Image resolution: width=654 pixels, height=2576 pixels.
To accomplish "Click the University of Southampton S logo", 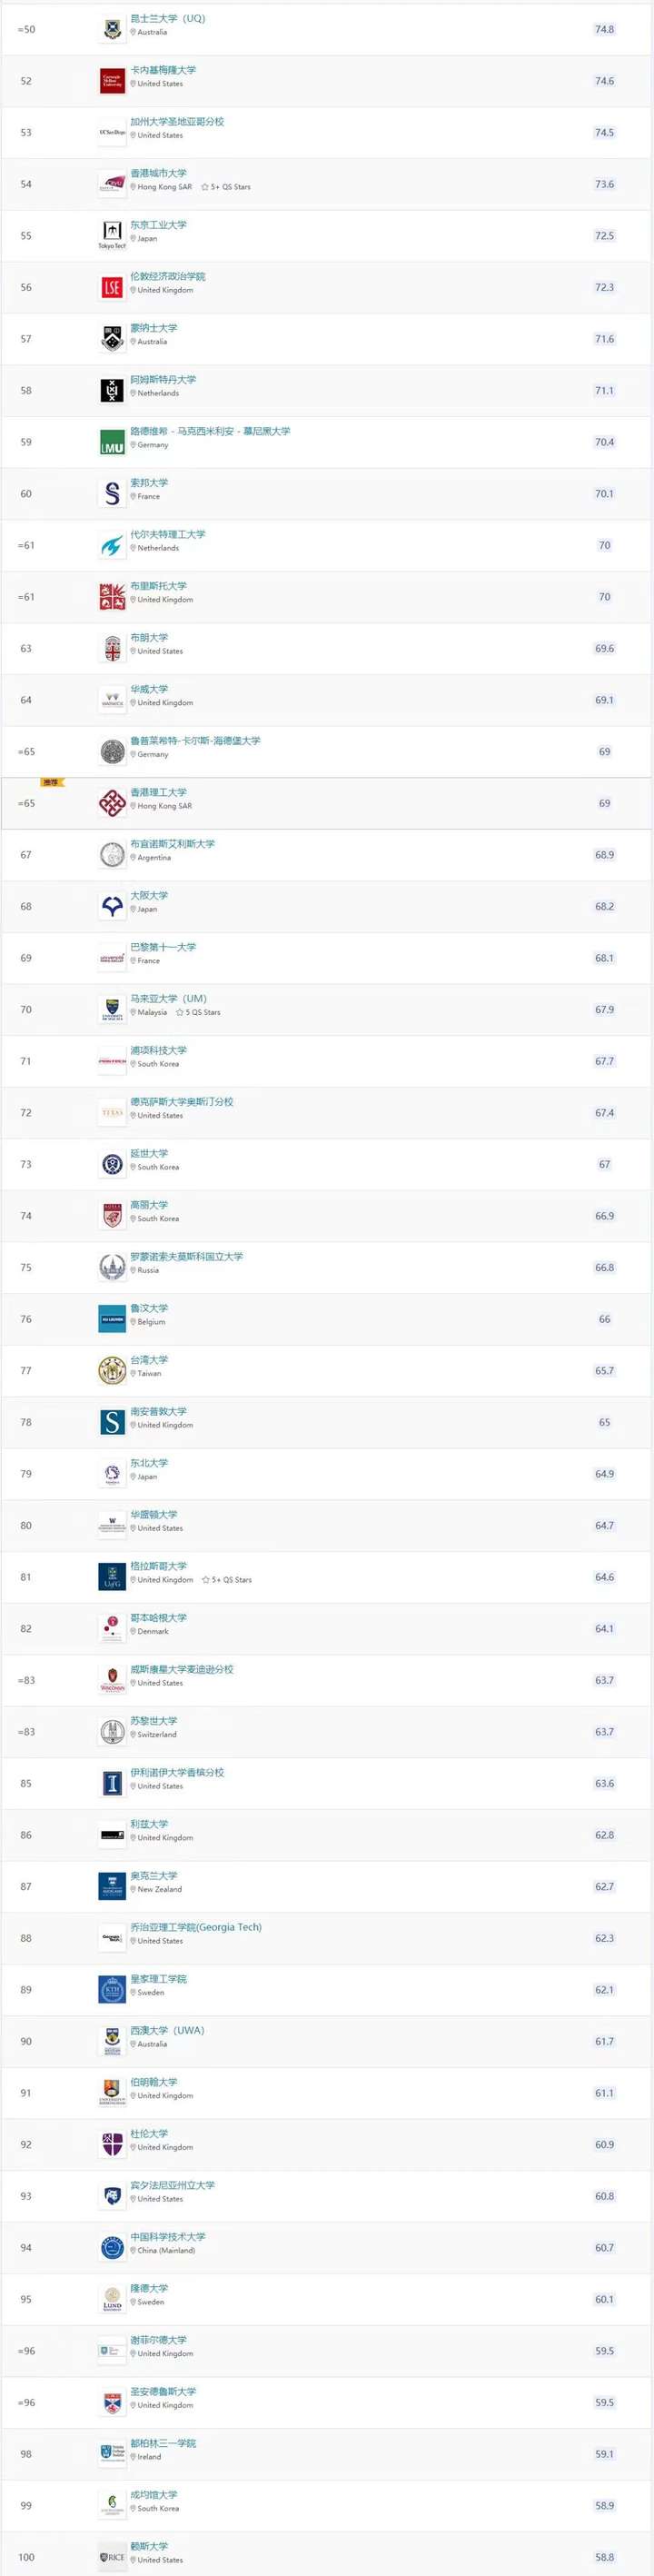I will tap(112, 1422).
